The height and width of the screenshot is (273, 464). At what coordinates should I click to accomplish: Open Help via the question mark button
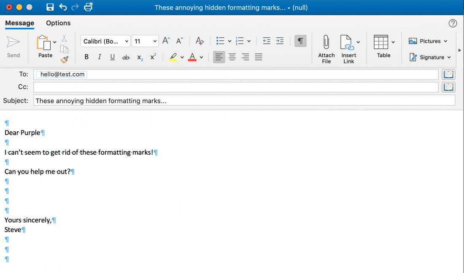click(x=453, y=23)
